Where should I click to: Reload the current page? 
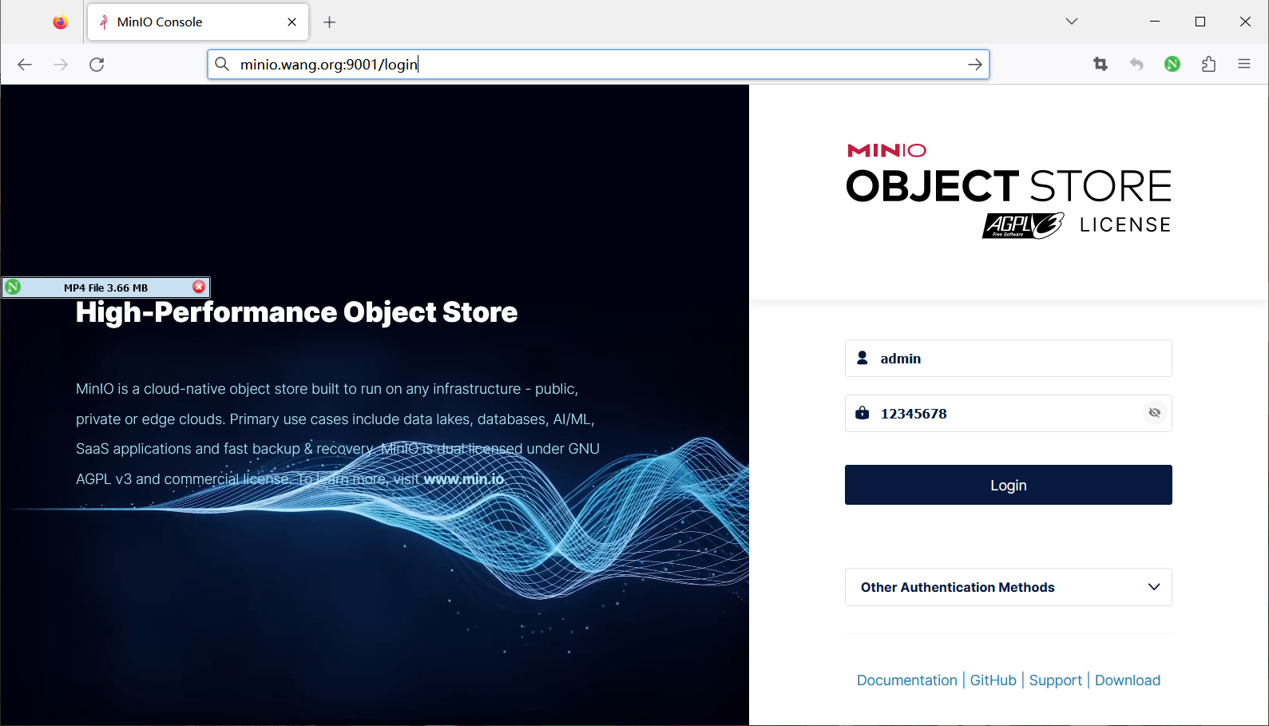[97, 65]
